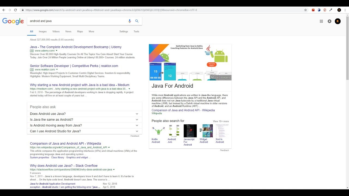Start voice search with microphone icon

coord(130,21)
